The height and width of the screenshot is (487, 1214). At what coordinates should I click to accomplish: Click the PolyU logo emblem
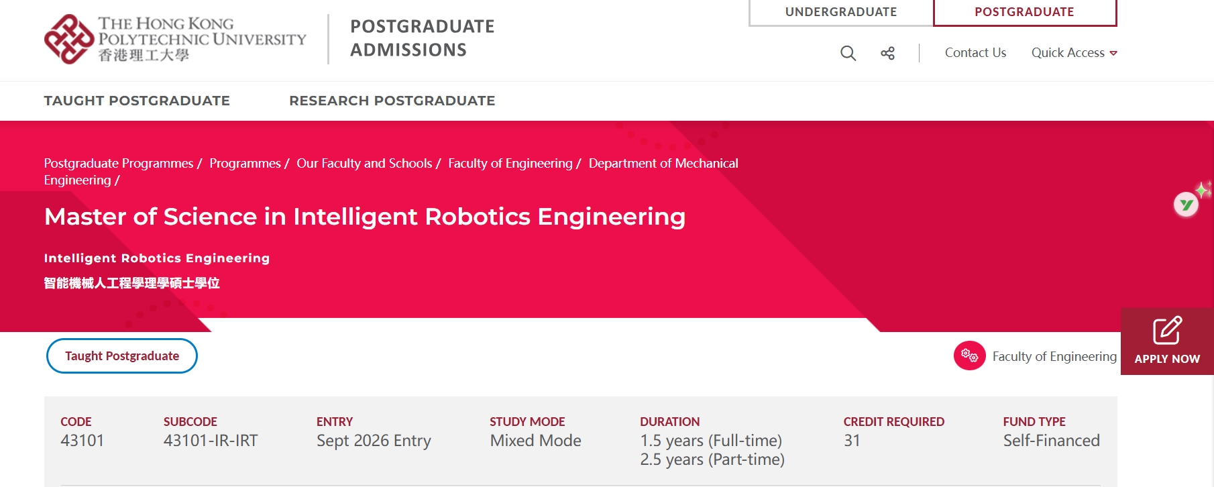pyautogui.click(x=68, y=39)
